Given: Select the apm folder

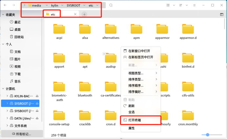Looking at the screenshot, I should (x=136, y=31).
